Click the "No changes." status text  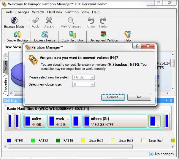point(165,154)
